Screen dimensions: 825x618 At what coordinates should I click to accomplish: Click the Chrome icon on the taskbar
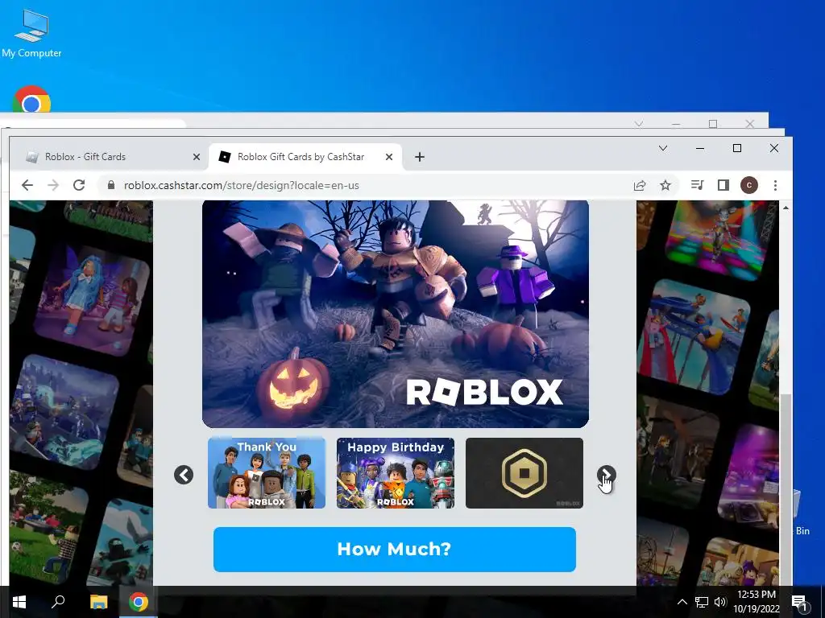point(139,602)
